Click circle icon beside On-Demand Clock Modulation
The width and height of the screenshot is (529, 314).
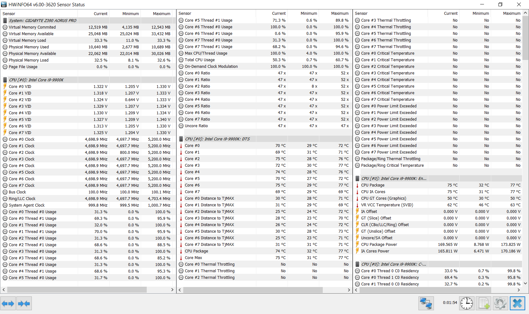[181, 66]
